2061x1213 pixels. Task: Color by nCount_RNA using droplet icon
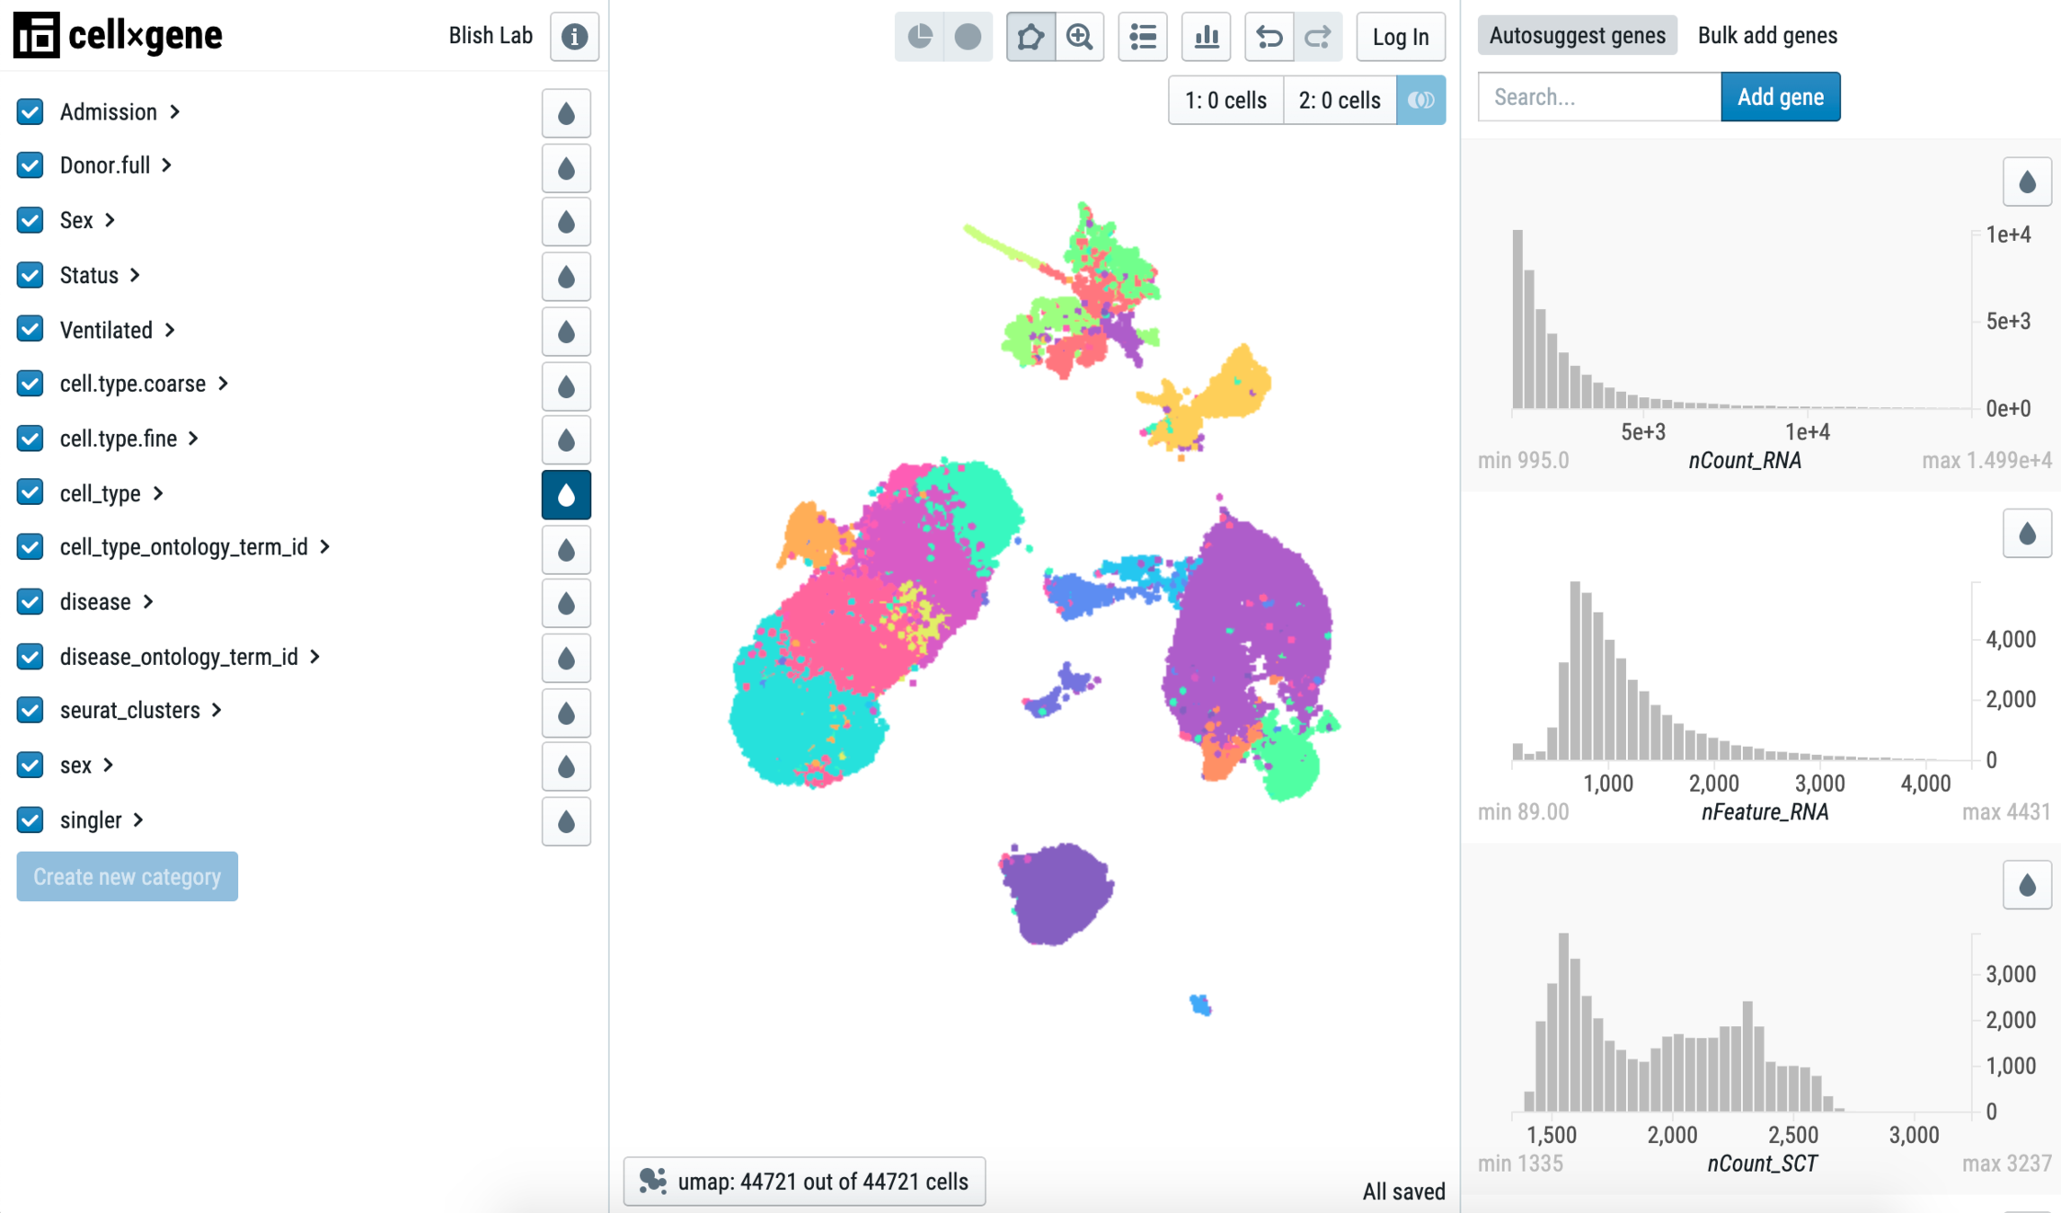pos(2026,182)
